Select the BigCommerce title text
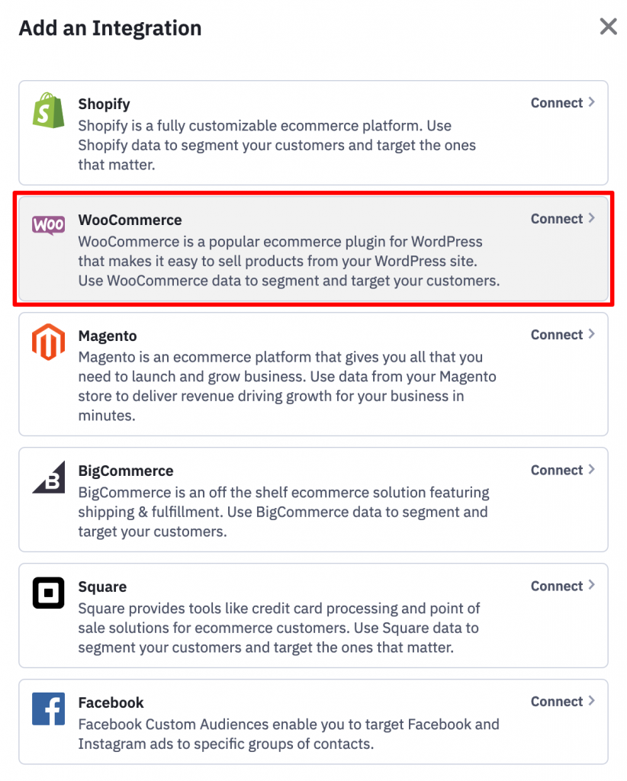 pyautogui.click(x=126, y=471)
